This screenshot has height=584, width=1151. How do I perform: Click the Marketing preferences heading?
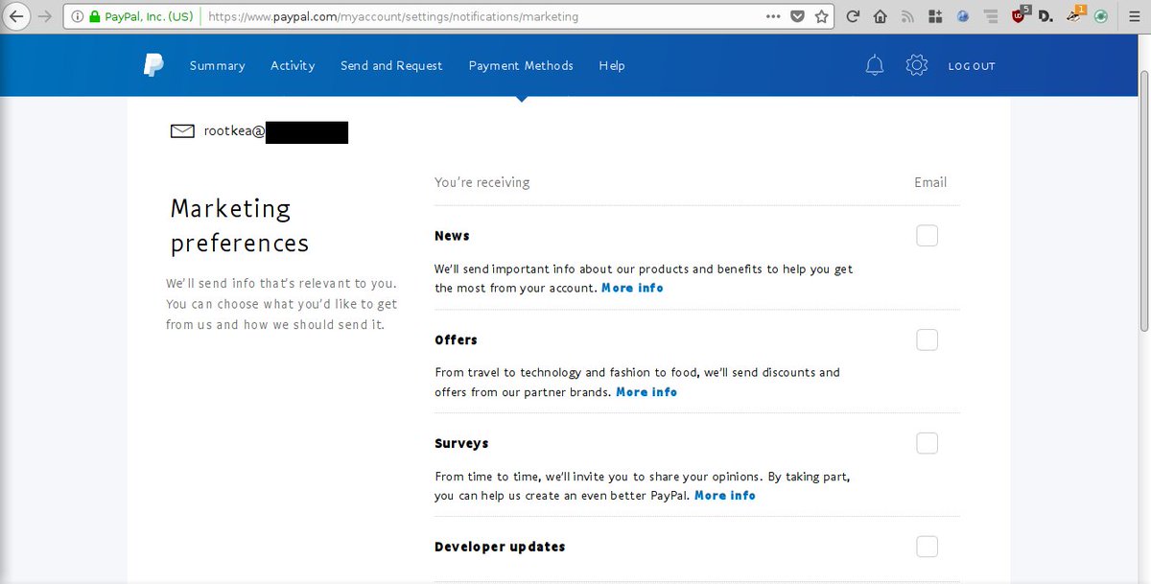240,225
